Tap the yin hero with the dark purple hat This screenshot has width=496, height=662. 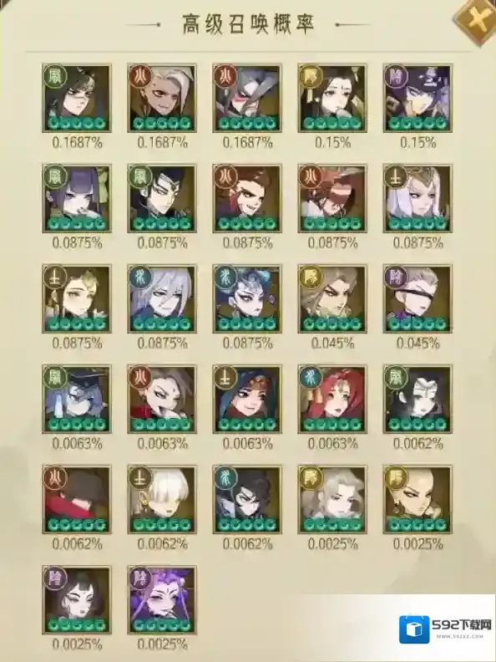[418, 99]
